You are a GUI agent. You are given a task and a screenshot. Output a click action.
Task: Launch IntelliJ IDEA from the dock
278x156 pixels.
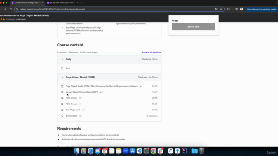(184, 151)
